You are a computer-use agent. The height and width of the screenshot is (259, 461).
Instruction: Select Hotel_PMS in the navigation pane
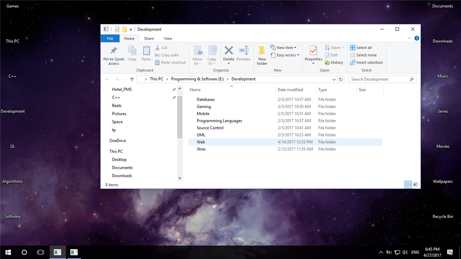tap(122, 89)
